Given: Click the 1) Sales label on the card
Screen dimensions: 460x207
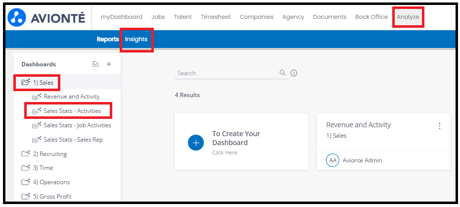Looking at the screenshot, I should [x=336, y=136].
